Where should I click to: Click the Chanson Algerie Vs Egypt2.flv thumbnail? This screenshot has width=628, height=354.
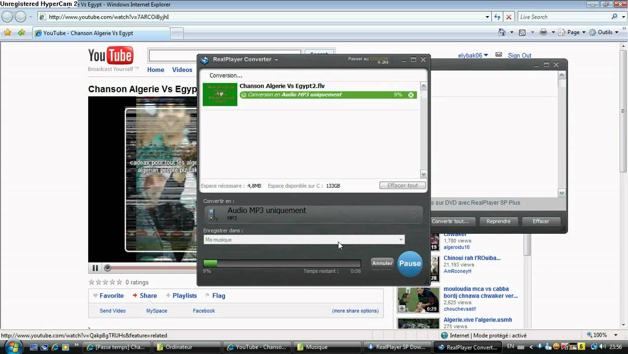[220, 94]
